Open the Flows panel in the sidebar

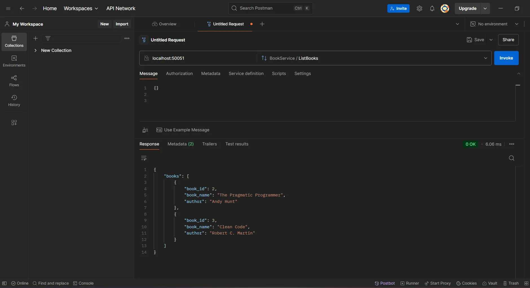coord(14,81)
